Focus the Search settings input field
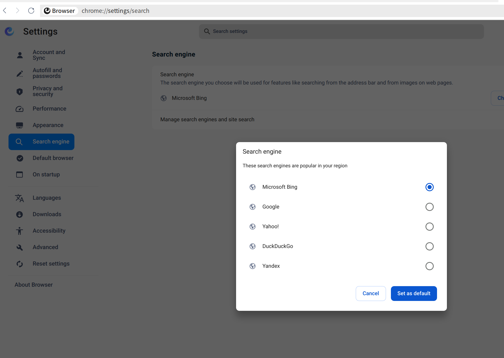Viewport: 504px width, 358px height. pos(341,32)
